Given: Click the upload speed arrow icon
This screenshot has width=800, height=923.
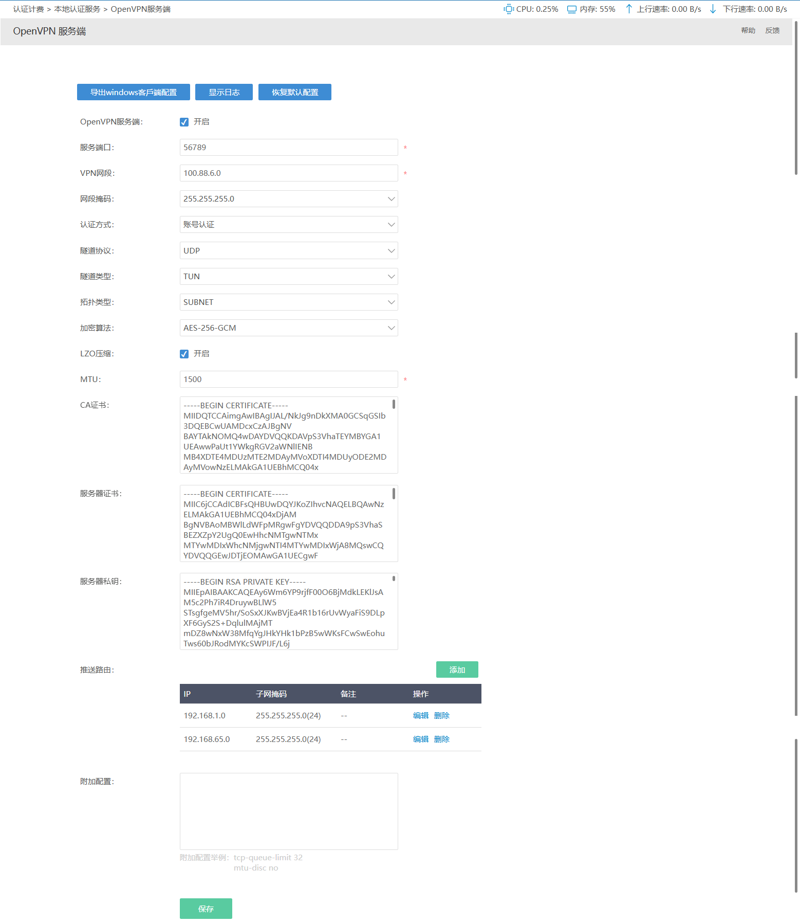Looking at the screenshot, I should coord(628,9).
